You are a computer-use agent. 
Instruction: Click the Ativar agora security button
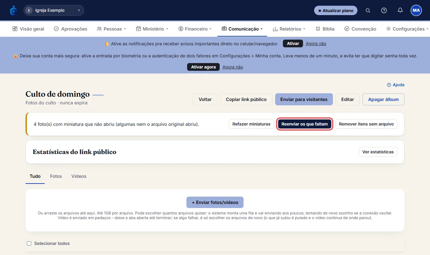pos(203,67)
